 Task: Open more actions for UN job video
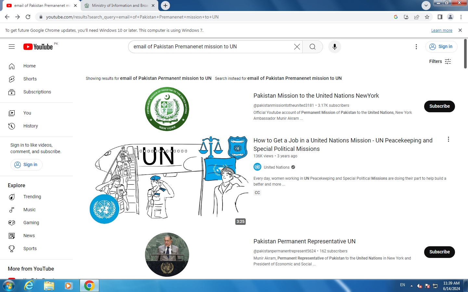(448, 140)
